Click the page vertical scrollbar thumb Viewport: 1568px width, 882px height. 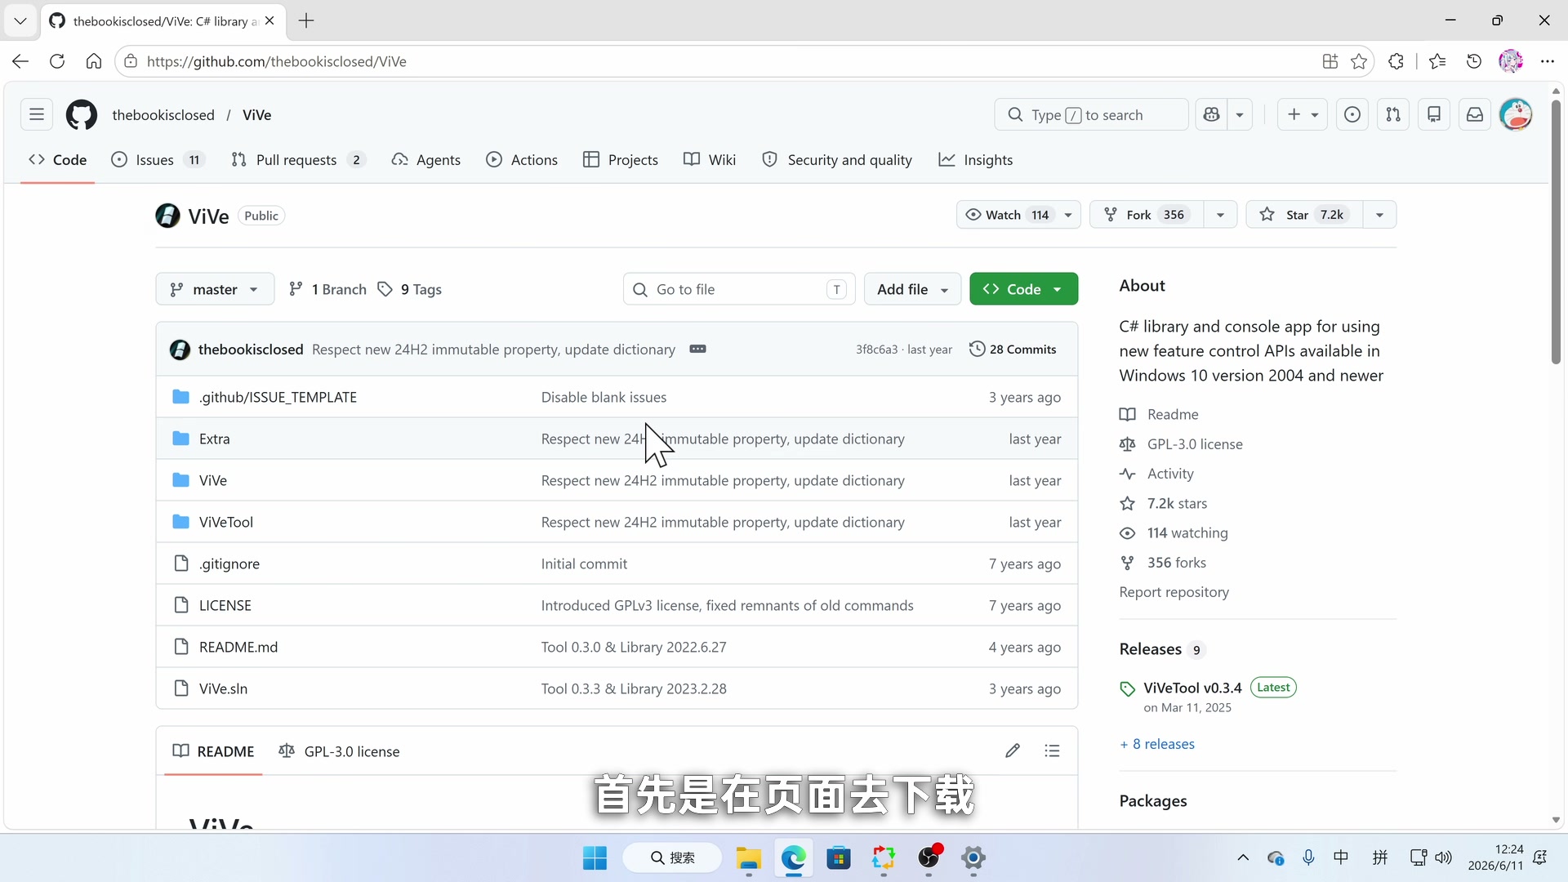coord(1556,232)
